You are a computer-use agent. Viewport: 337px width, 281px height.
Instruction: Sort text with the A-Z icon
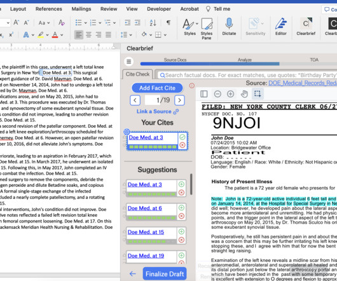[x=153, y=22]
